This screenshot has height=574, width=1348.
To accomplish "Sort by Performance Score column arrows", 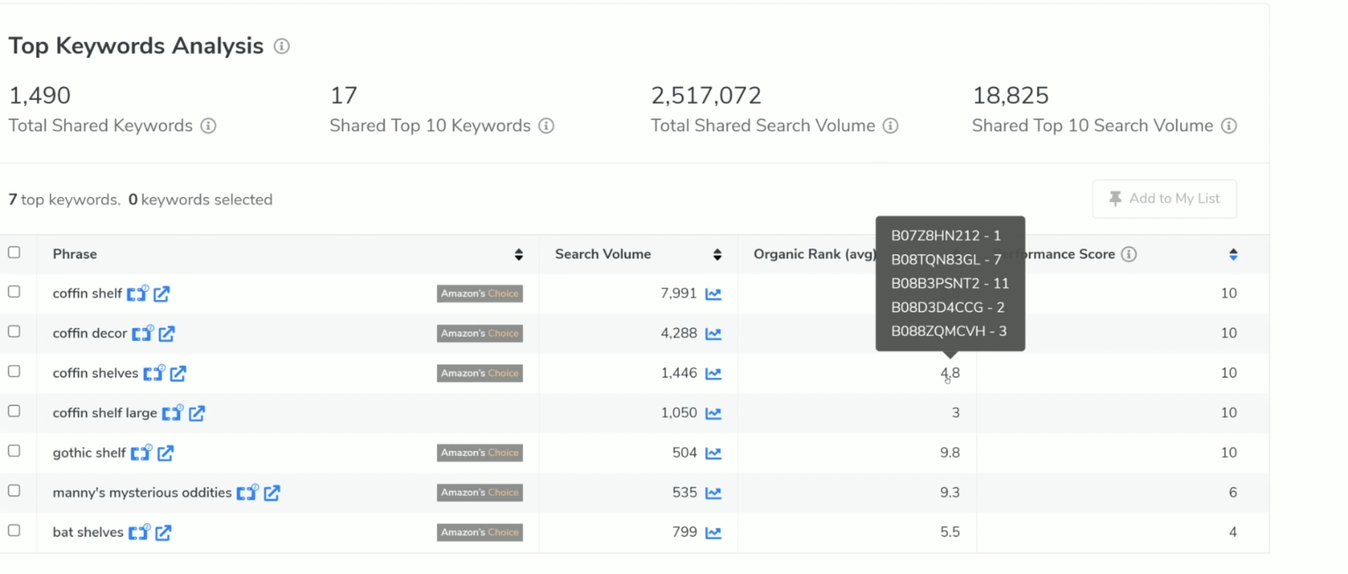I will pyautogui.click(x=1233, y=255).
